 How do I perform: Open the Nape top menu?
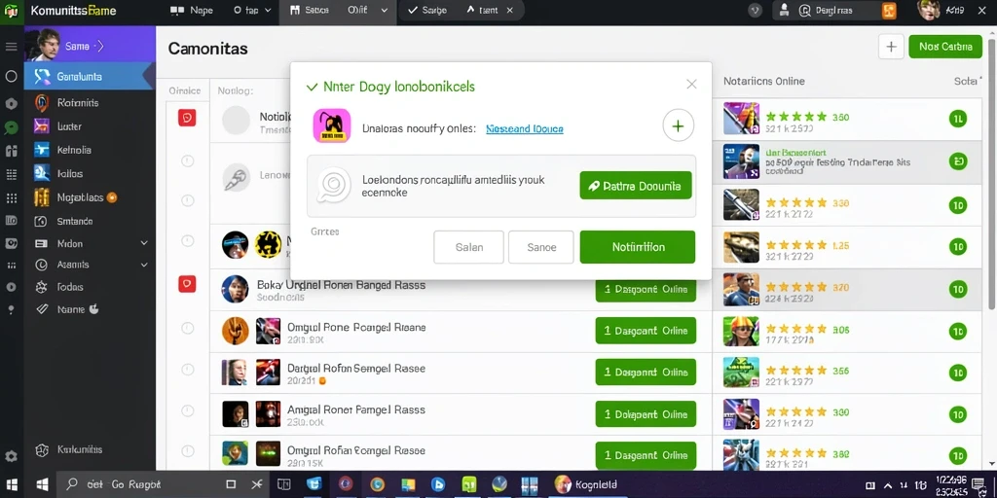[x=193, y=10]
